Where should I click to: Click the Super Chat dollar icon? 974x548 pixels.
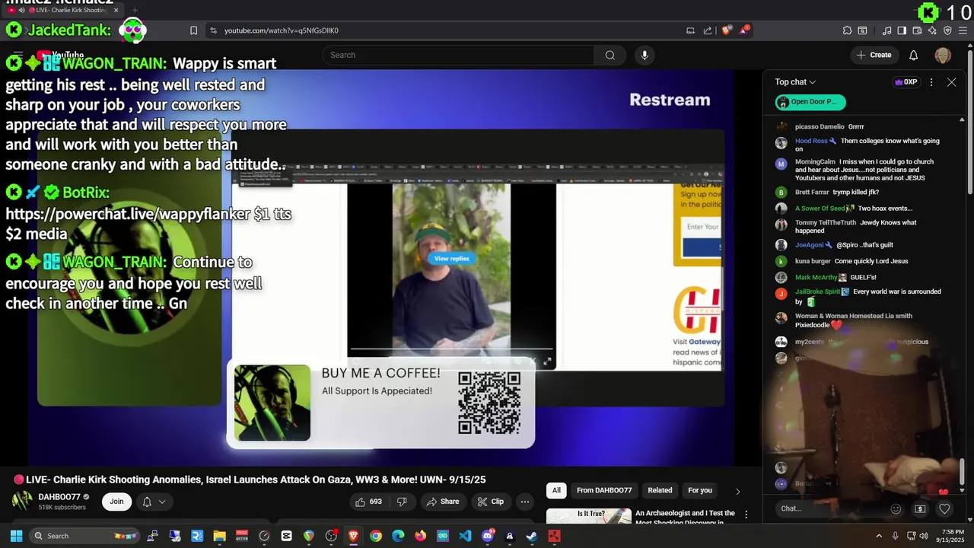pyautogui.click(x=920, y=508)
